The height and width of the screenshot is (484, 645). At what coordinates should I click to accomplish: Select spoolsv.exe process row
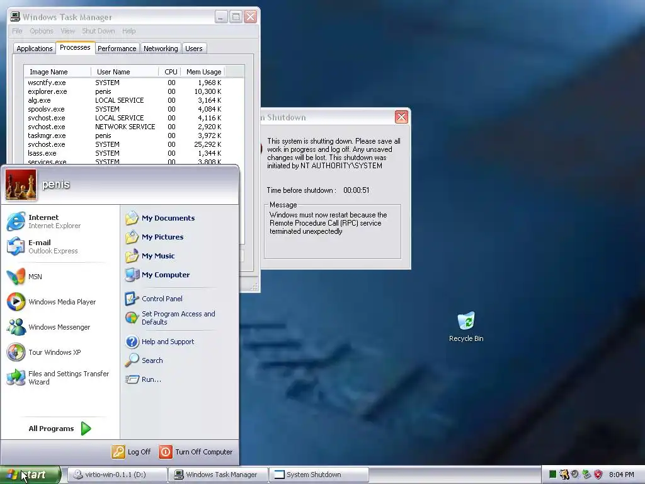(125, 109)
